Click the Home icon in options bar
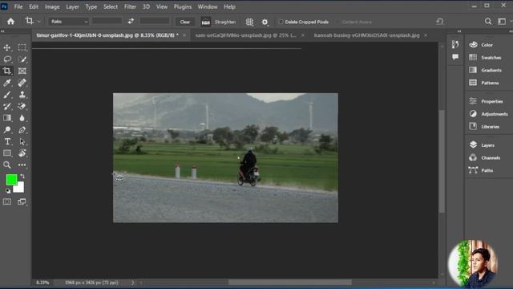 10,22
